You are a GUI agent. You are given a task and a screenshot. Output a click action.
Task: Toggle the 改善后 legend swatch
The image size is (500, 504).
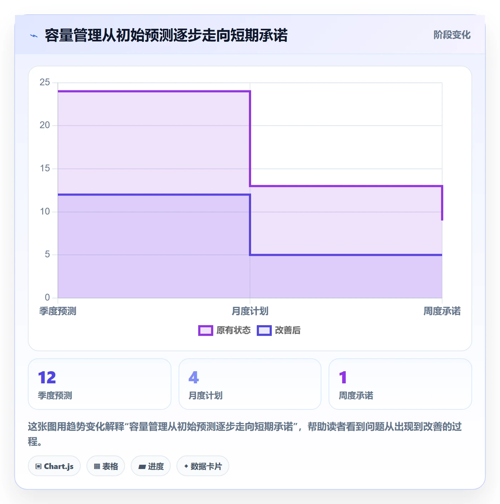click(x=264, y=331)
